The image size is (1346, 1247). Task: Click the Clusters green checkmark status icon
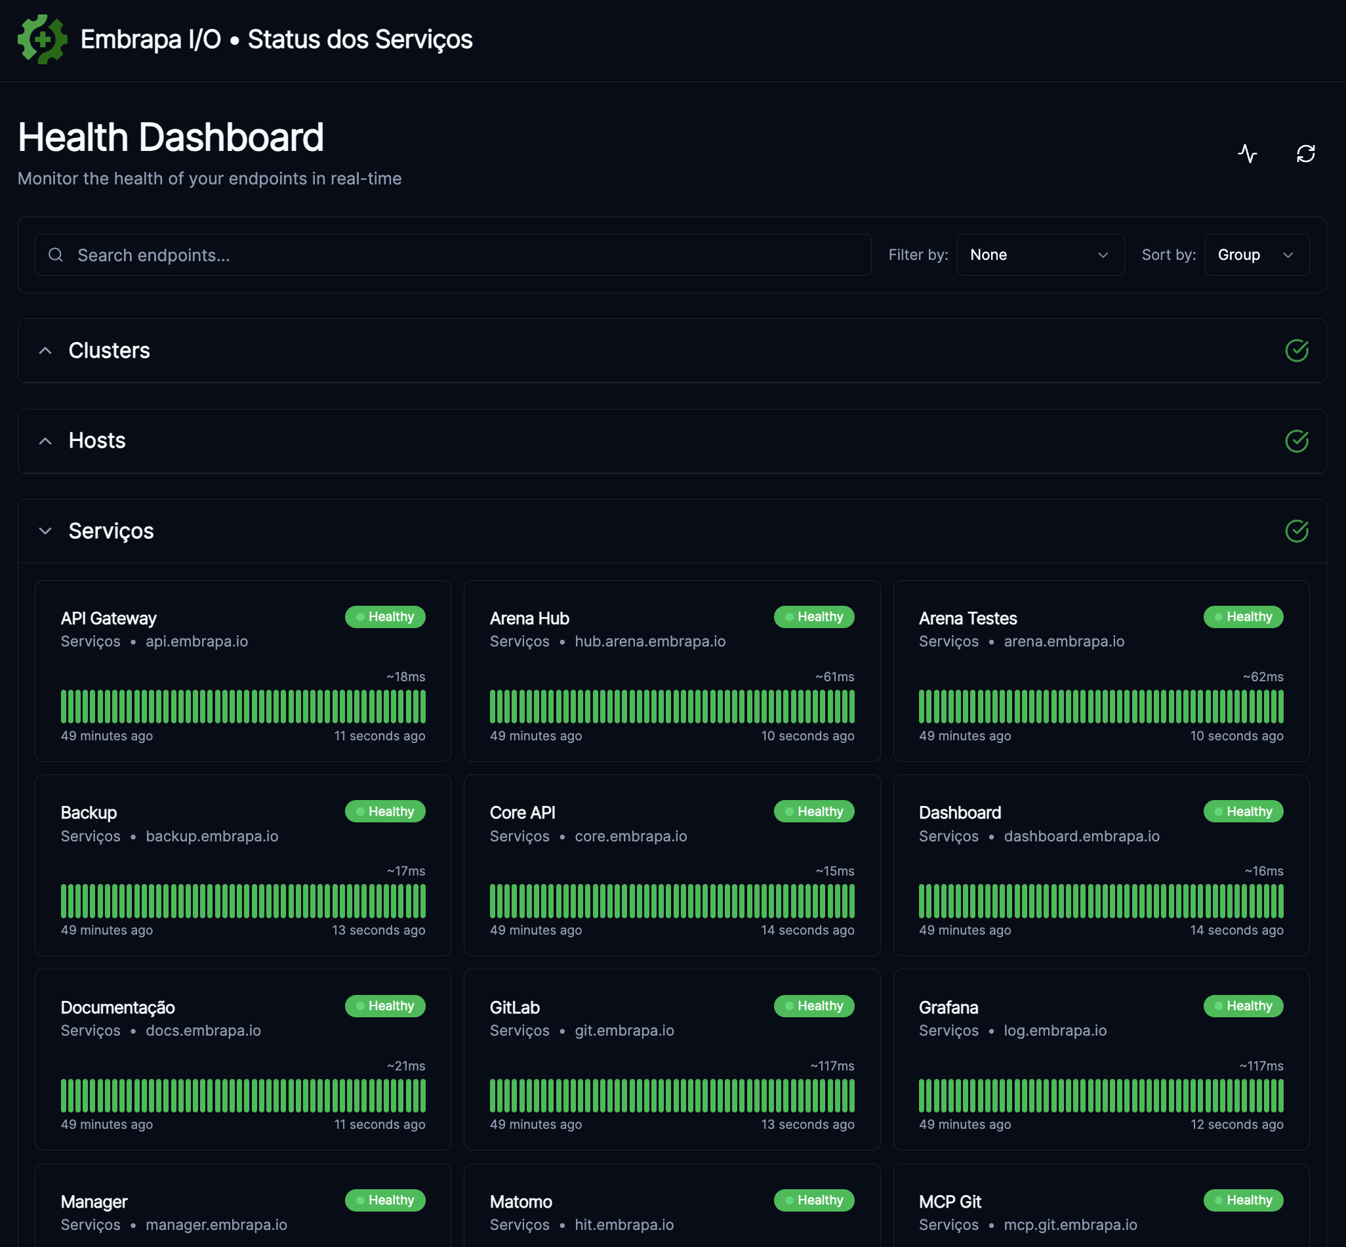coord(1296,351)
